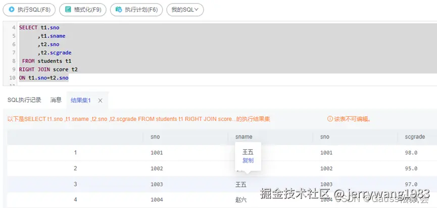This screenshot has height=208, width=437.
Task: Click sname cell 赵六 in row 4
Action: [x=241, y=199]
